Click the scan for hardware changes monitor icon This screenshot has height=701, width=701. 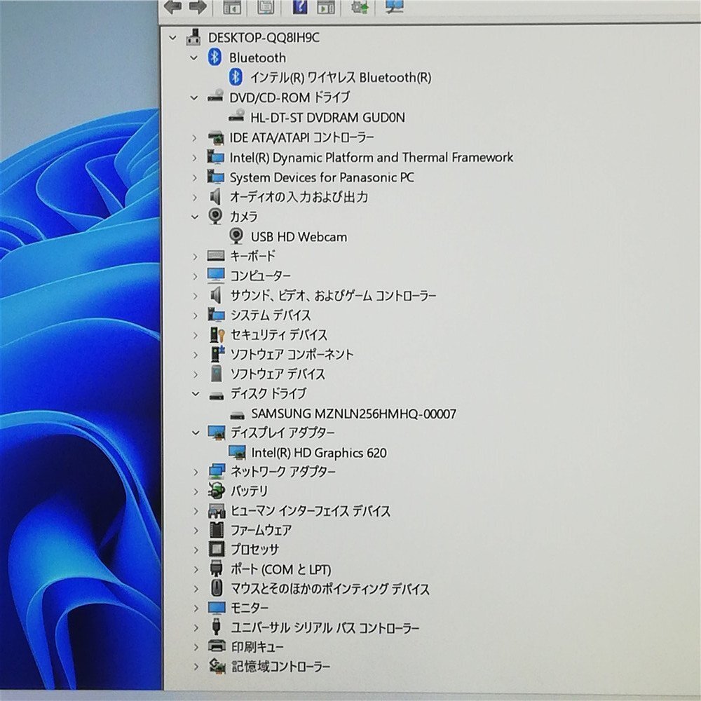(x=394, y=6)
